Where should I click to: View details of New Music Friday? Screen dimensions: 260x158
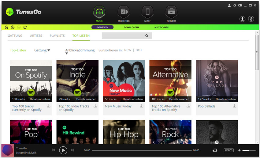pos(133,99)
